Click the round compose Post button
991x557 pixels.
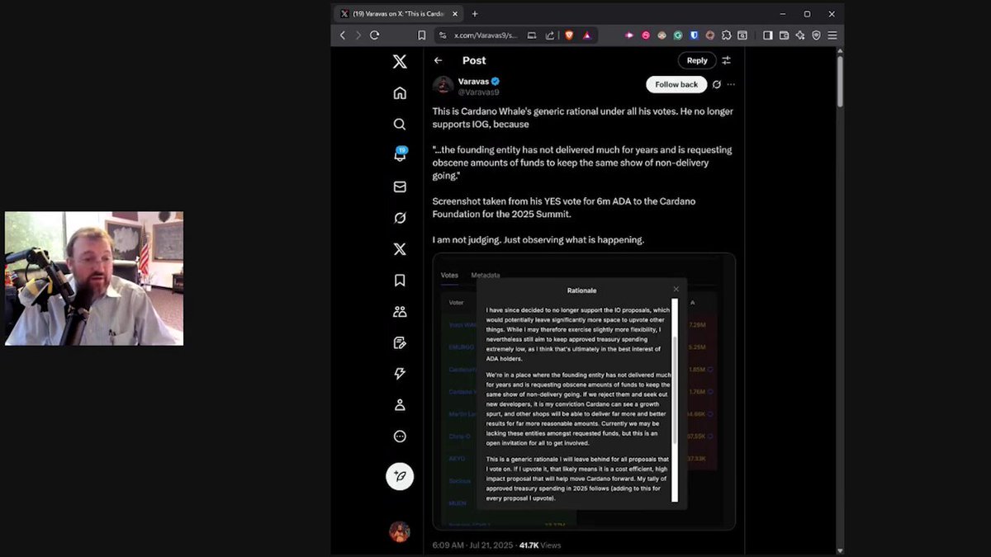click(x=400, y=476)
